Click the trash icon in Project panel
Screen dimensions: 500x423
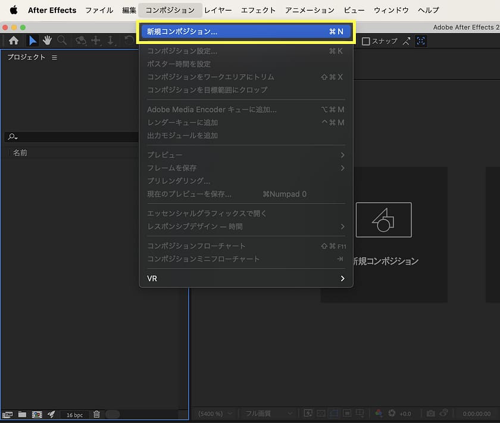coord(96,414)
